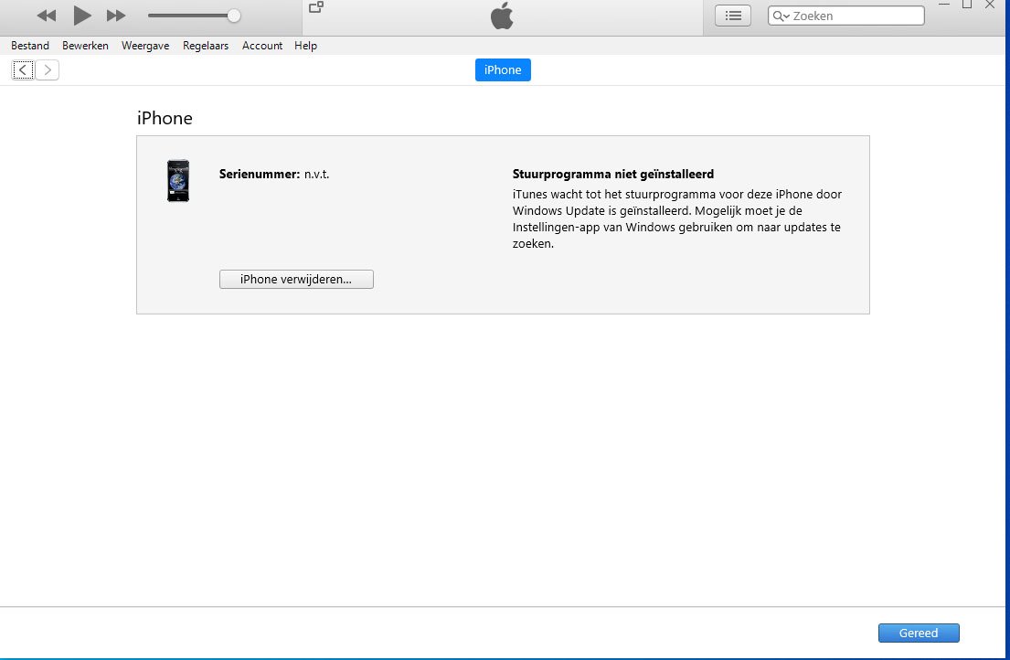Click the iPhone verwijderen... button
Image resolution: width=1010 pixels, height=660 pixels.
(x=296, y=280)
